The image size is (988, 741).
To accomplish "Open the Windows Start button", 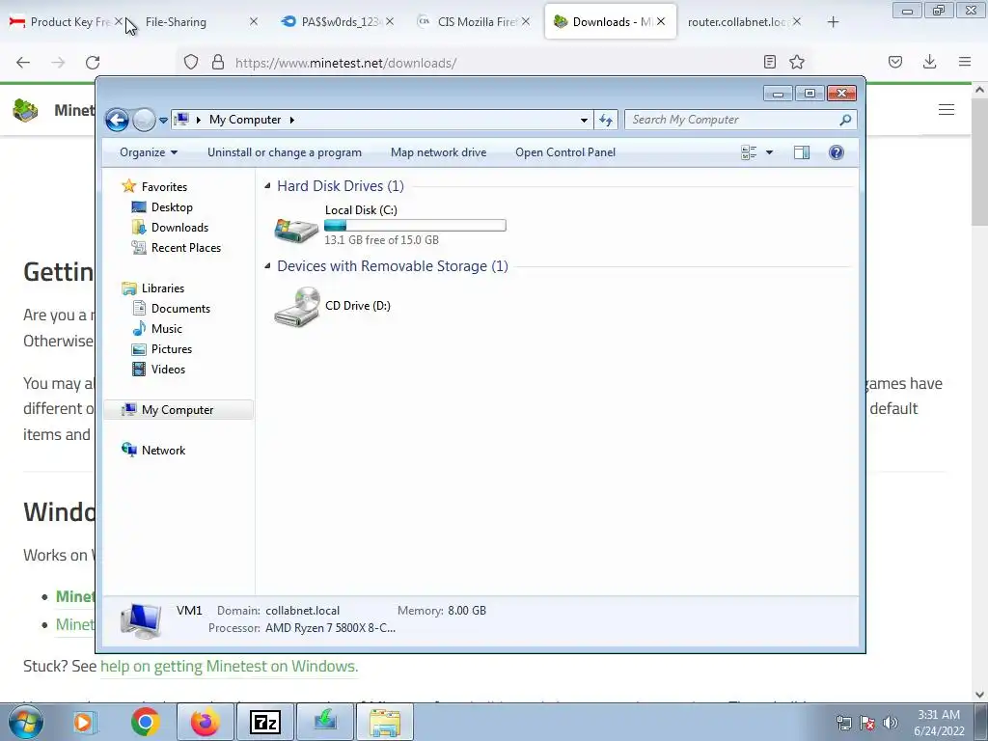I will 25,722.
